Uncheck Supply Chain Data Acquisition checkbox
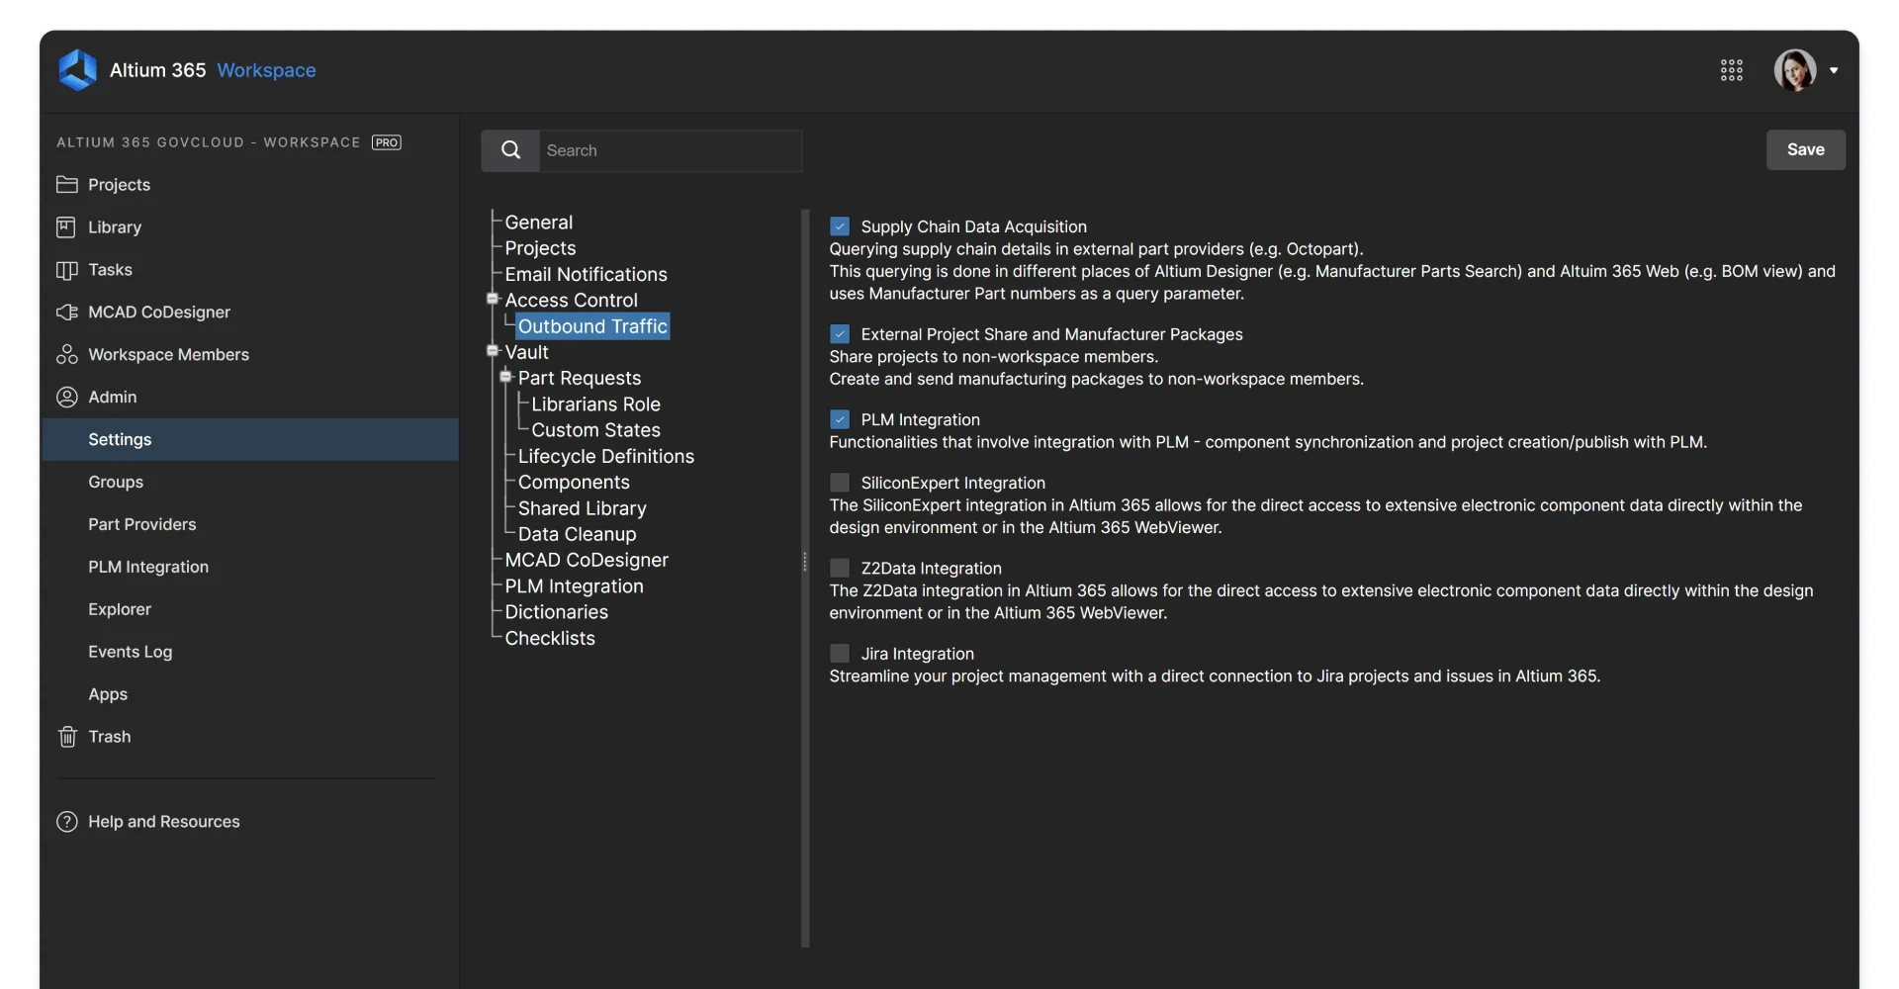 (x=840, y=226)
